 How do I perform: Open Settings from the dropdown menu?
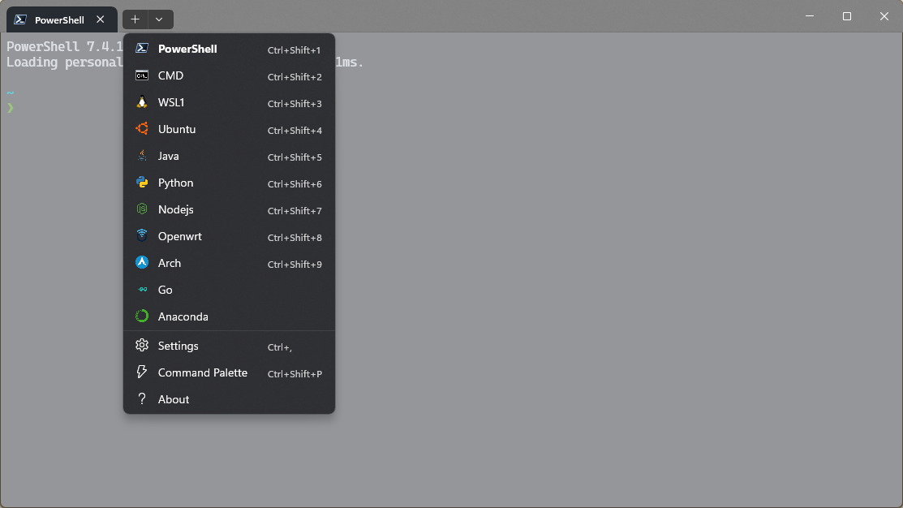click(x=178, y=346)
